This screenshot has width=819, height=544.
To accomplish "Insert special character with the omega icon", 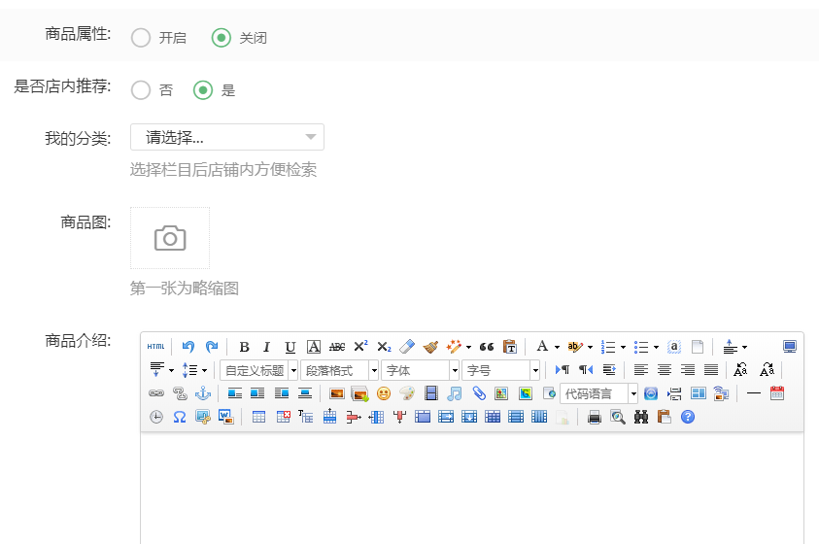I will pyautogui.click(x=180, y=417).
